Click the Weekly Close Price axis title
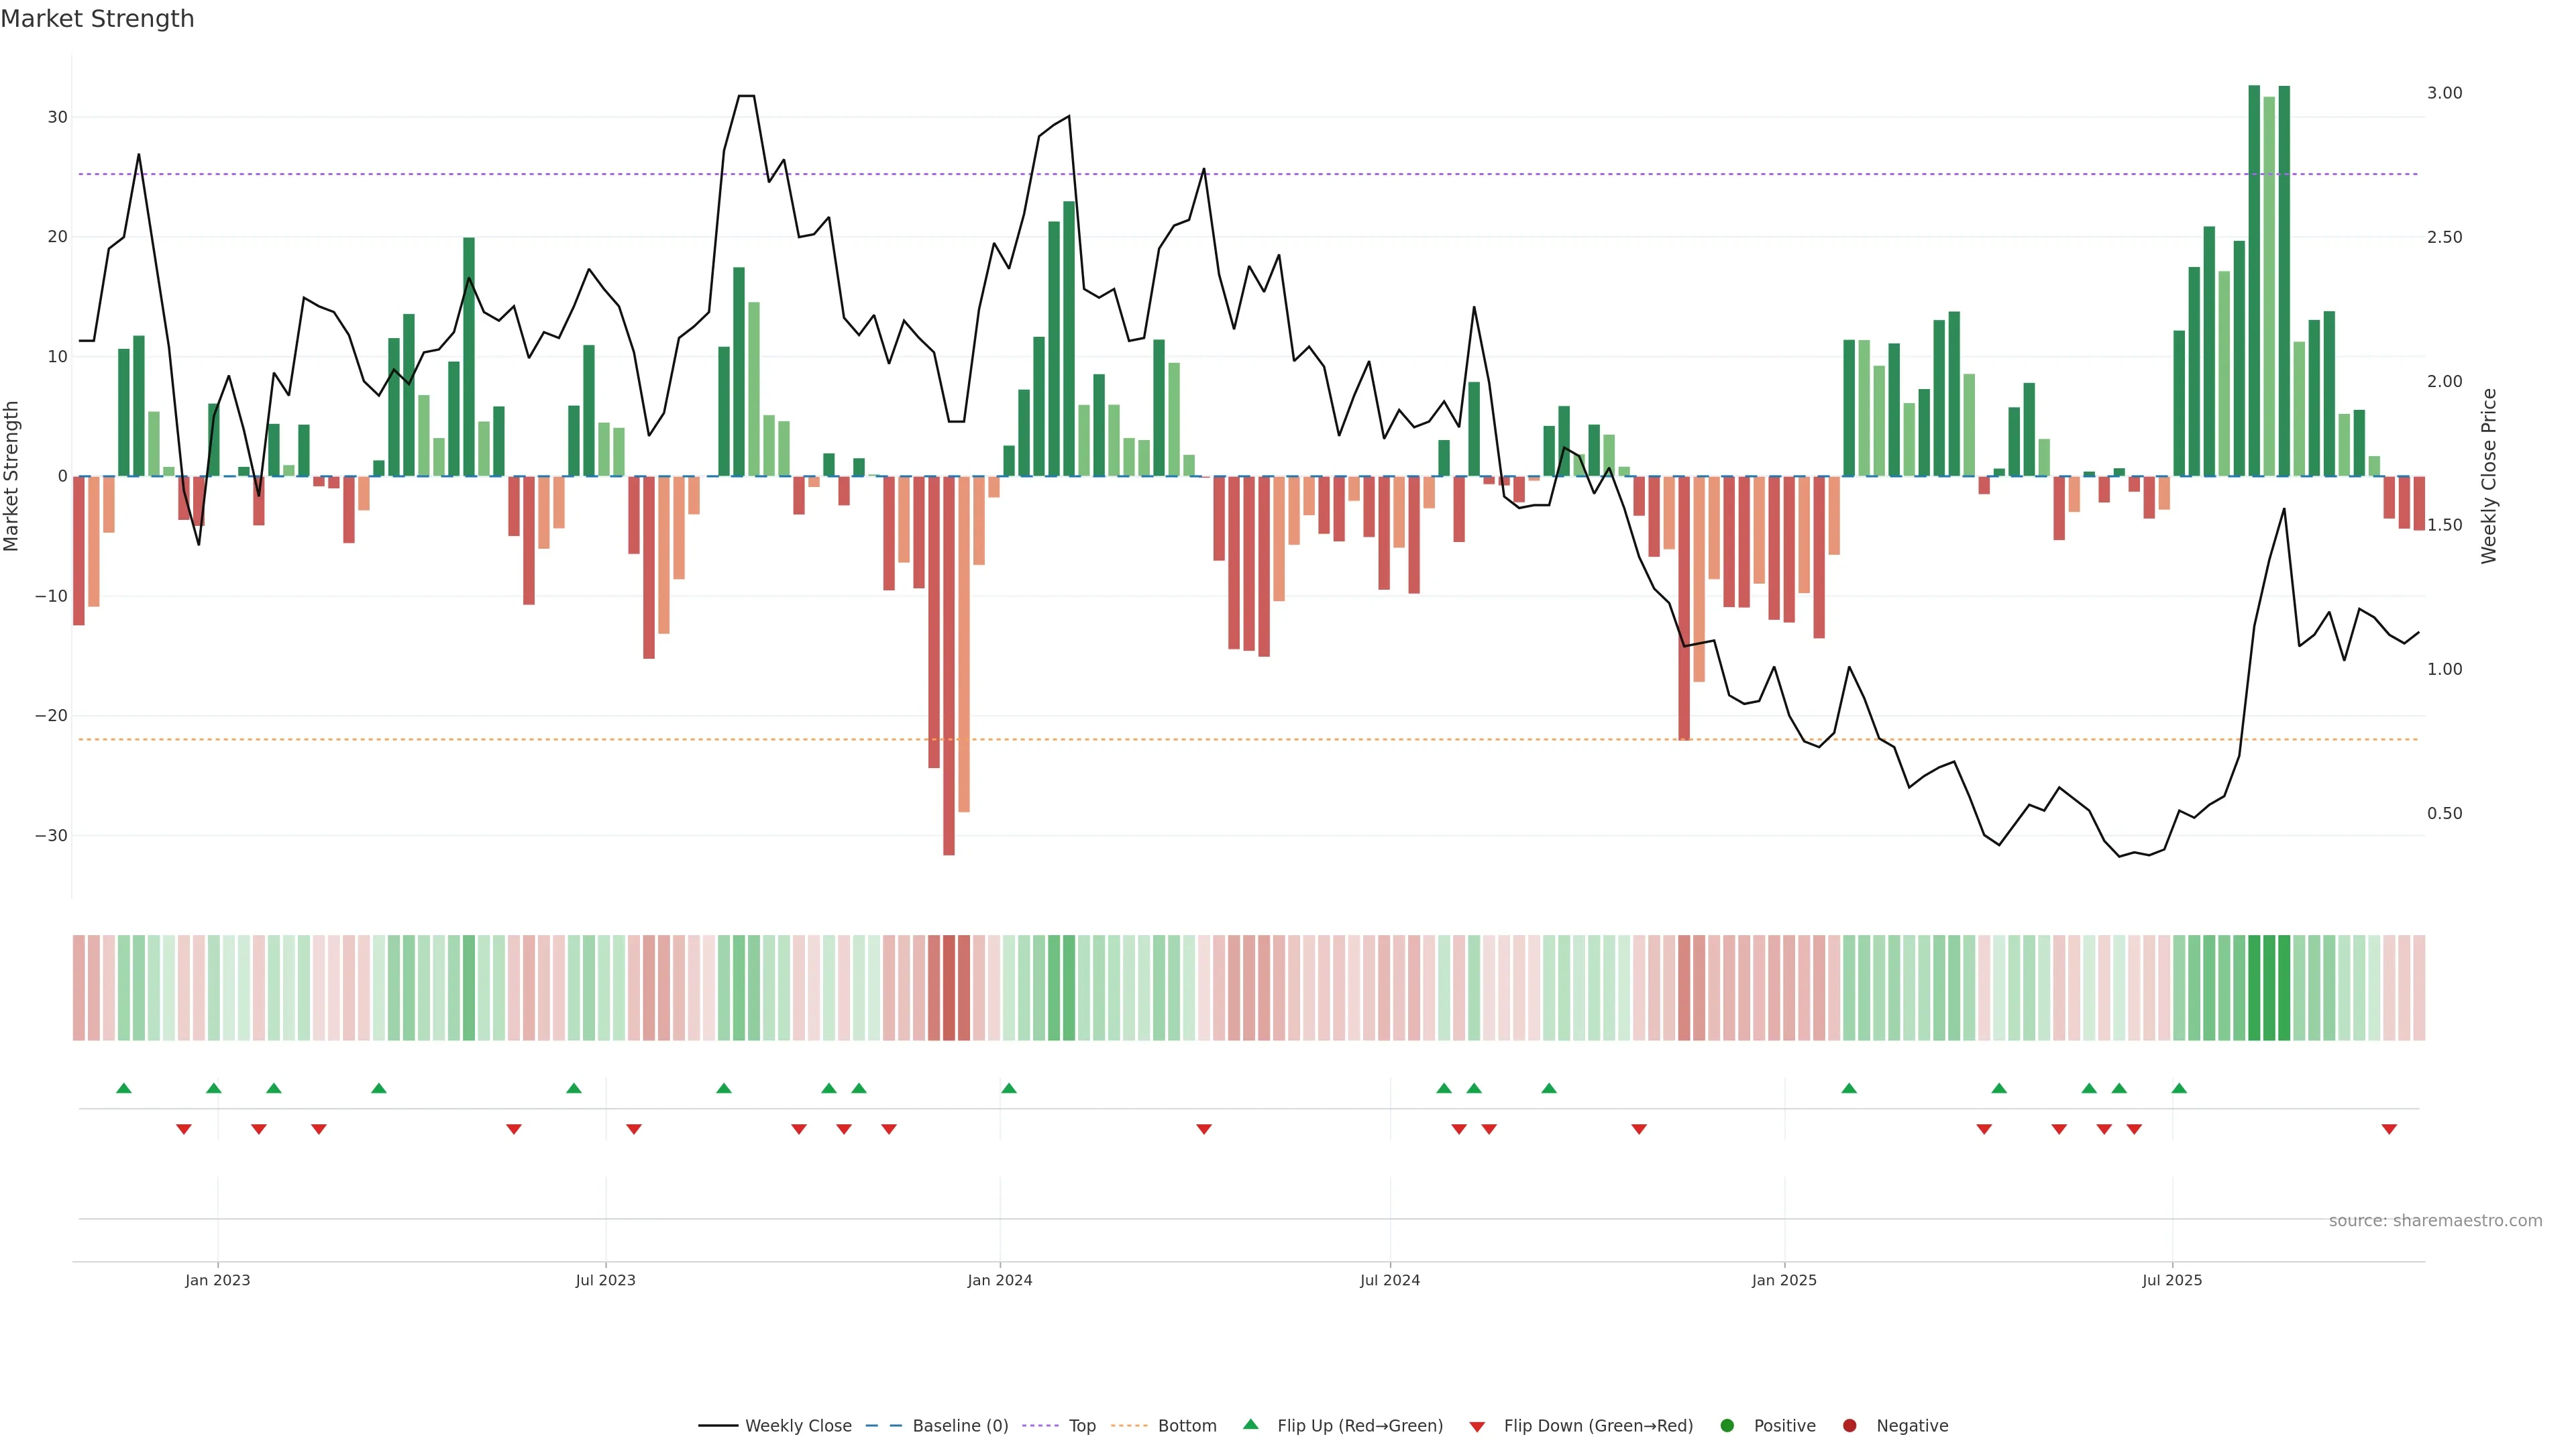This screenshot has width=2576, height=1449. click(x=2489, y=476)
